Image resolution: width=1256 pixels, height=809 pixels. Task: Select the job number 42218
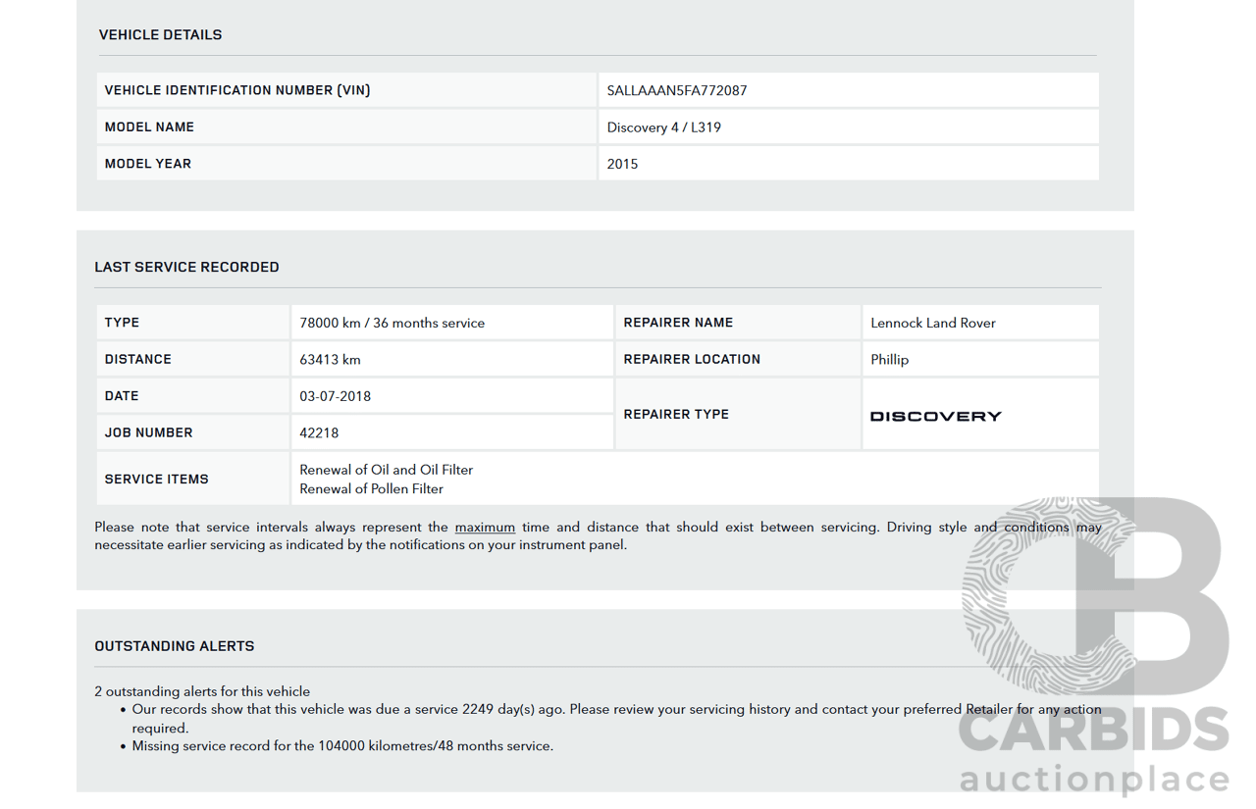[319, 432]
